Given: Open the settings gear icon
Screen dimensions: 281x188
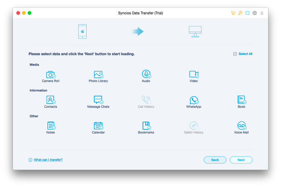Looking at the screenshot, I should (x=255, y=13).
